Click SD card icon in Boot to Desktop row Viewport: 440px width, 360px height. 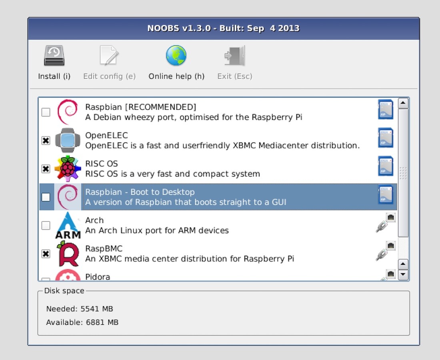[x=386, y=194]
